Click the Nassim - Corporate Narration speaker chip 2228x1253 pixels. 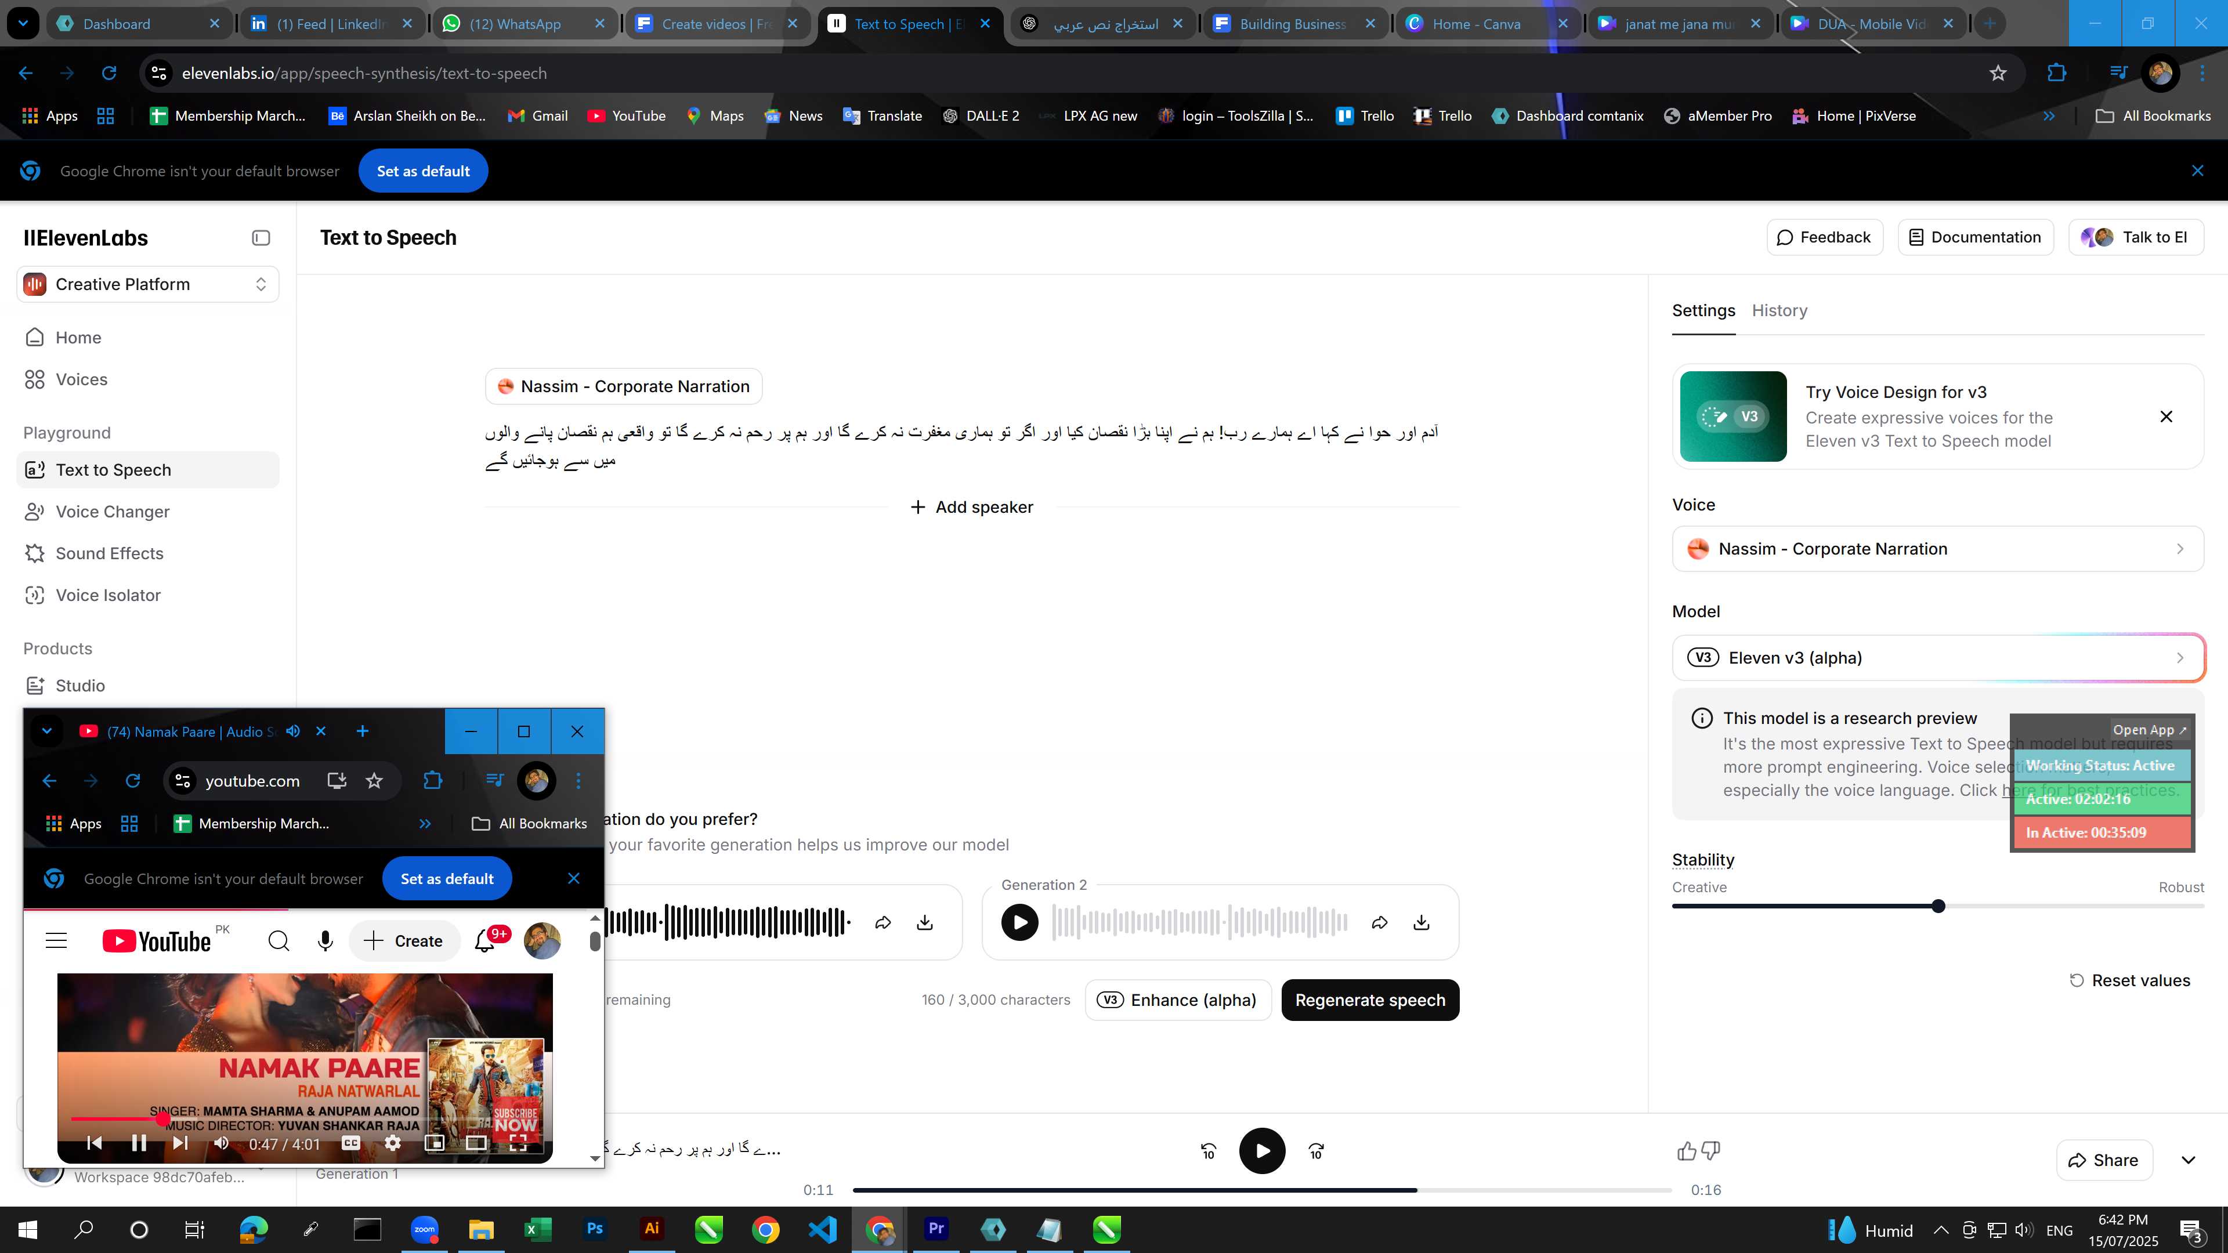click(x=624, y=386)
